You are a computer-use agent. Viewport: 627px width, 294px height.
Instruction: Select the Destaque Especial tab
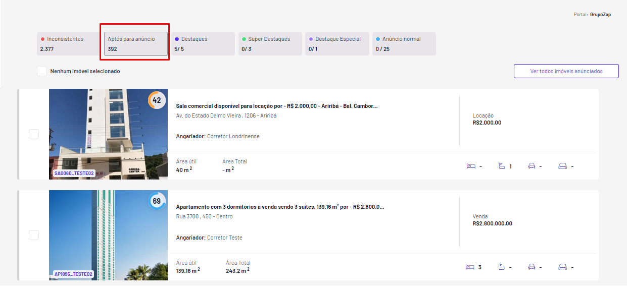point(337,44)
